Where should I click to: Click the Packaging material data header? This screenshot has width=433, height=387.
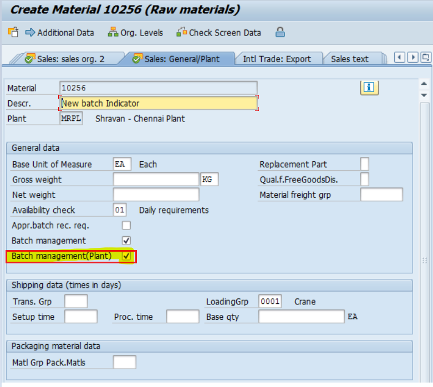coord(210,346)
